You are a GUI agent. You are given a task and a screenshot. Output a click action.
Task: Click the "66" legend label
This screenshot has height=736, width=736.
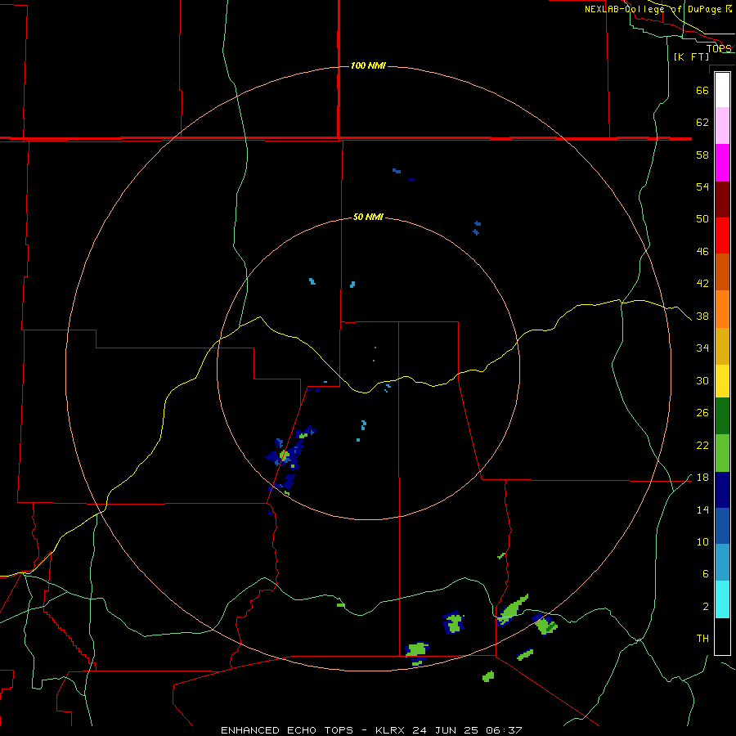click(702, 90)
